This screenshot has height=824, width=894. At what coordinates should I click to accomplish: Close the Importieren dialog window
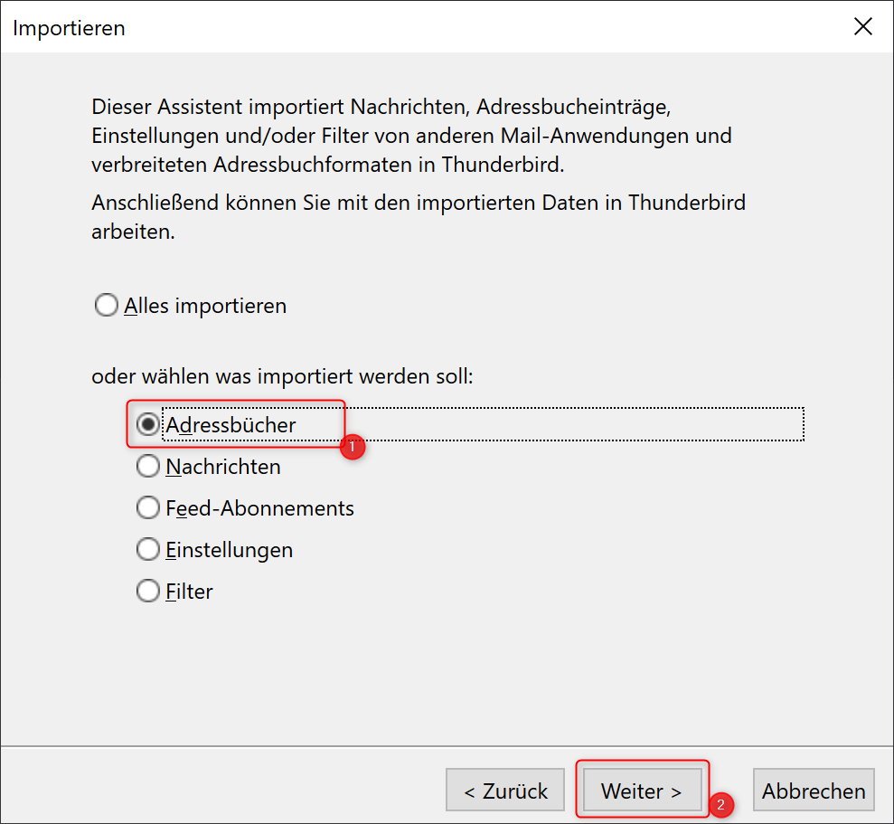[863, 27]
